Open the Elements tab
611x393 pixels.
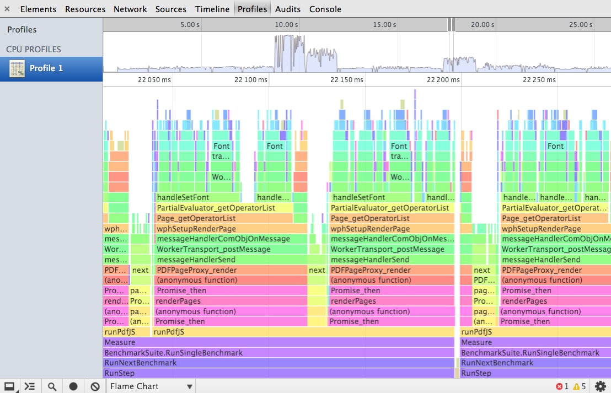[38, 9]
